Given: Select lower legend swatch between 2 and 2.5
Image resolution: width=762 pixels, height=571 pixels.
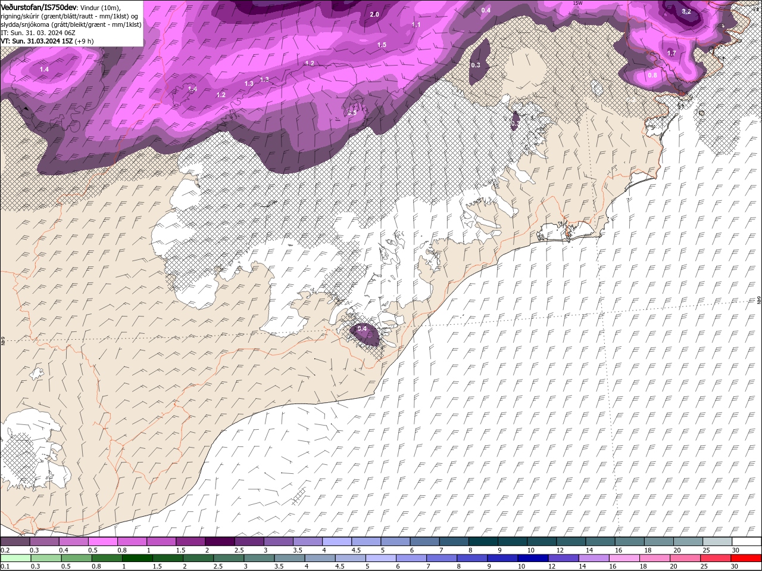Looking at the screenshot, I should [x=198, y=558].
